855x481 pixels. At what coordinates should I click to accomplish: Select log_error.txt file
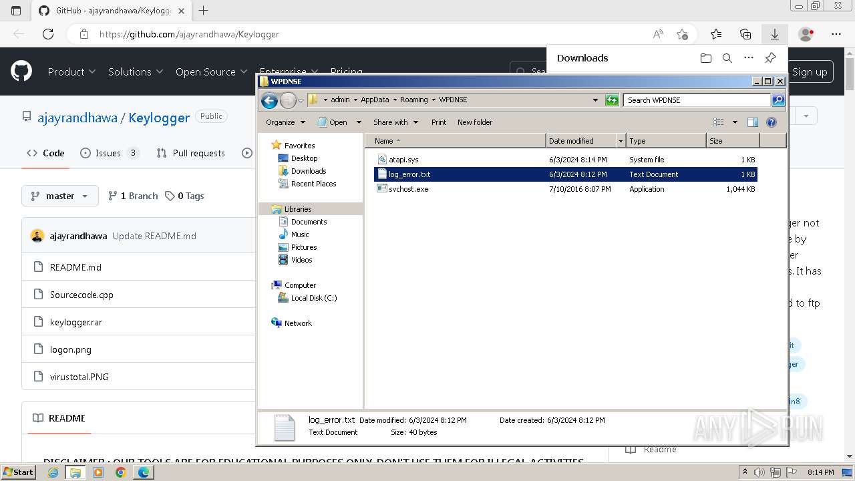[x=565, y=174]
